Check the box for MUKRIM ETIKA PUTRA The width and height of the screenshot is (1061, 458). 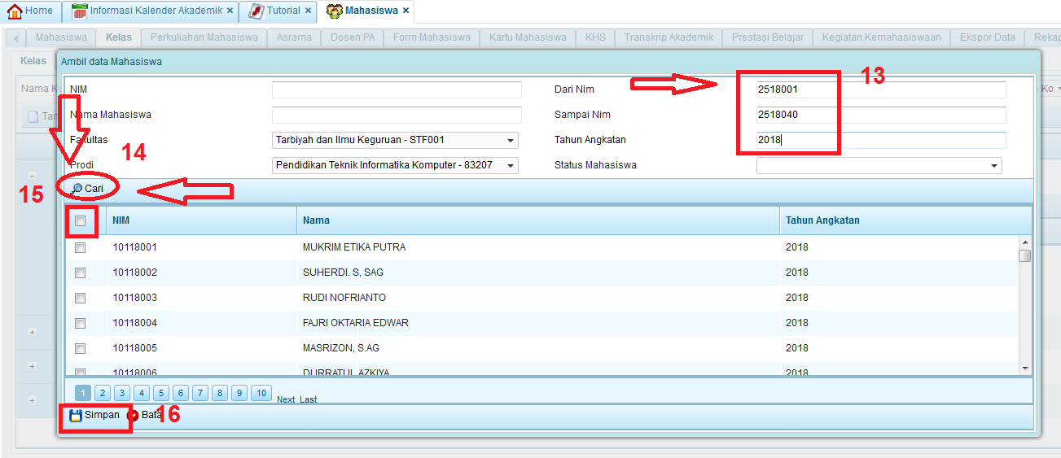click(x=80, y=247)
